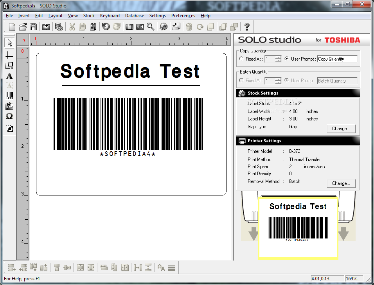Screen dimensions: 374x285
Task: Click the 4" x 3" label stock value
Action: tap(295, 104)
